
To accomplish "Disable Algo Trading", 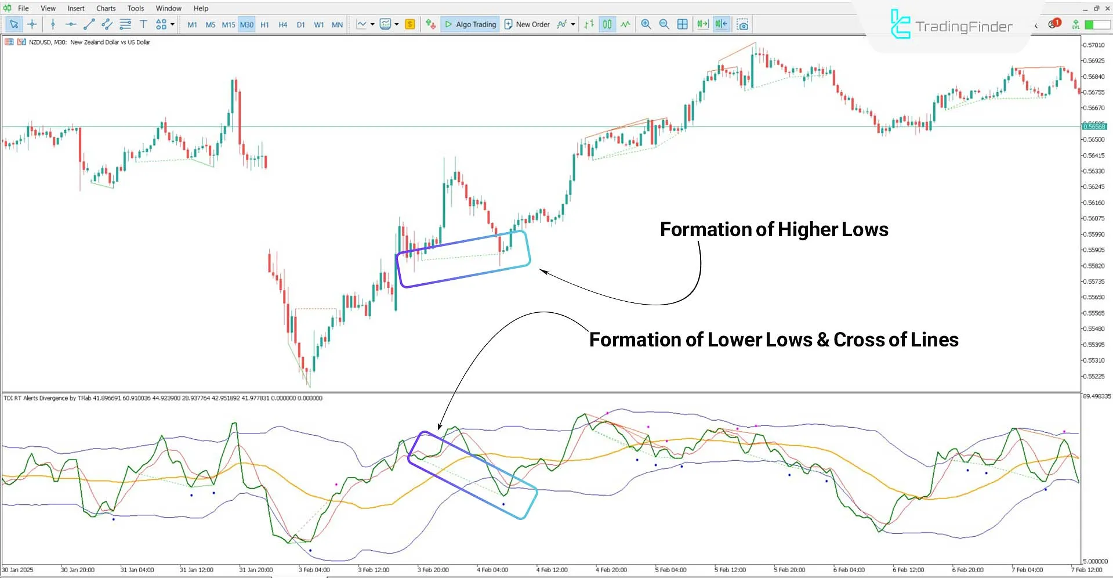I will pos(470,24).
